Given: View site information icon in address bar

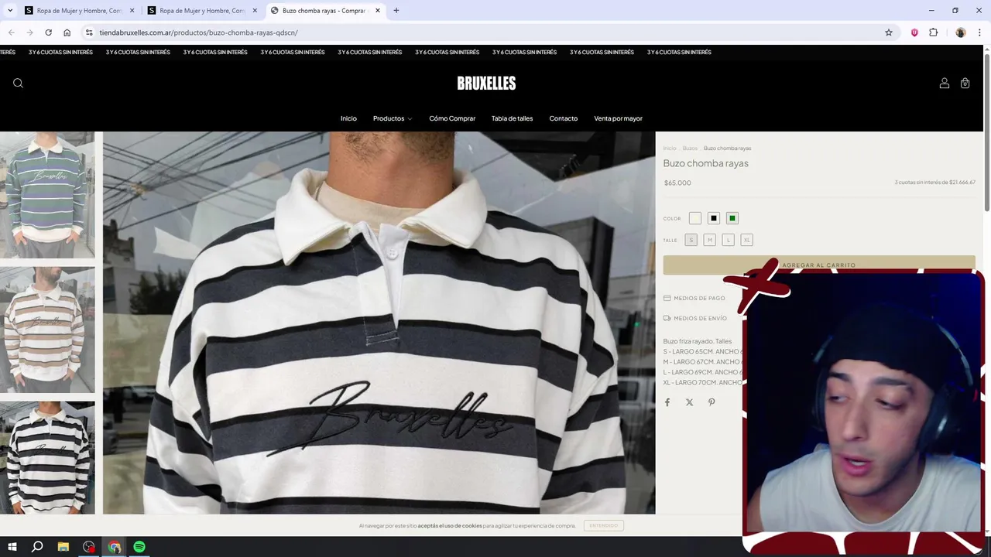Looking at the screenshot, I should tap(89, 32).
